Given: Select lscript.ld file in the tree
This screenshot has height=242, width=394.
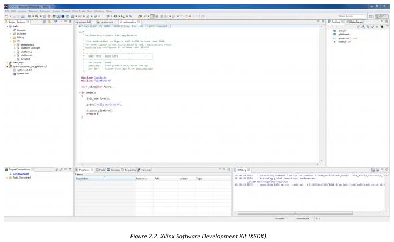Looking at the screenshot, I should point(25,59).
